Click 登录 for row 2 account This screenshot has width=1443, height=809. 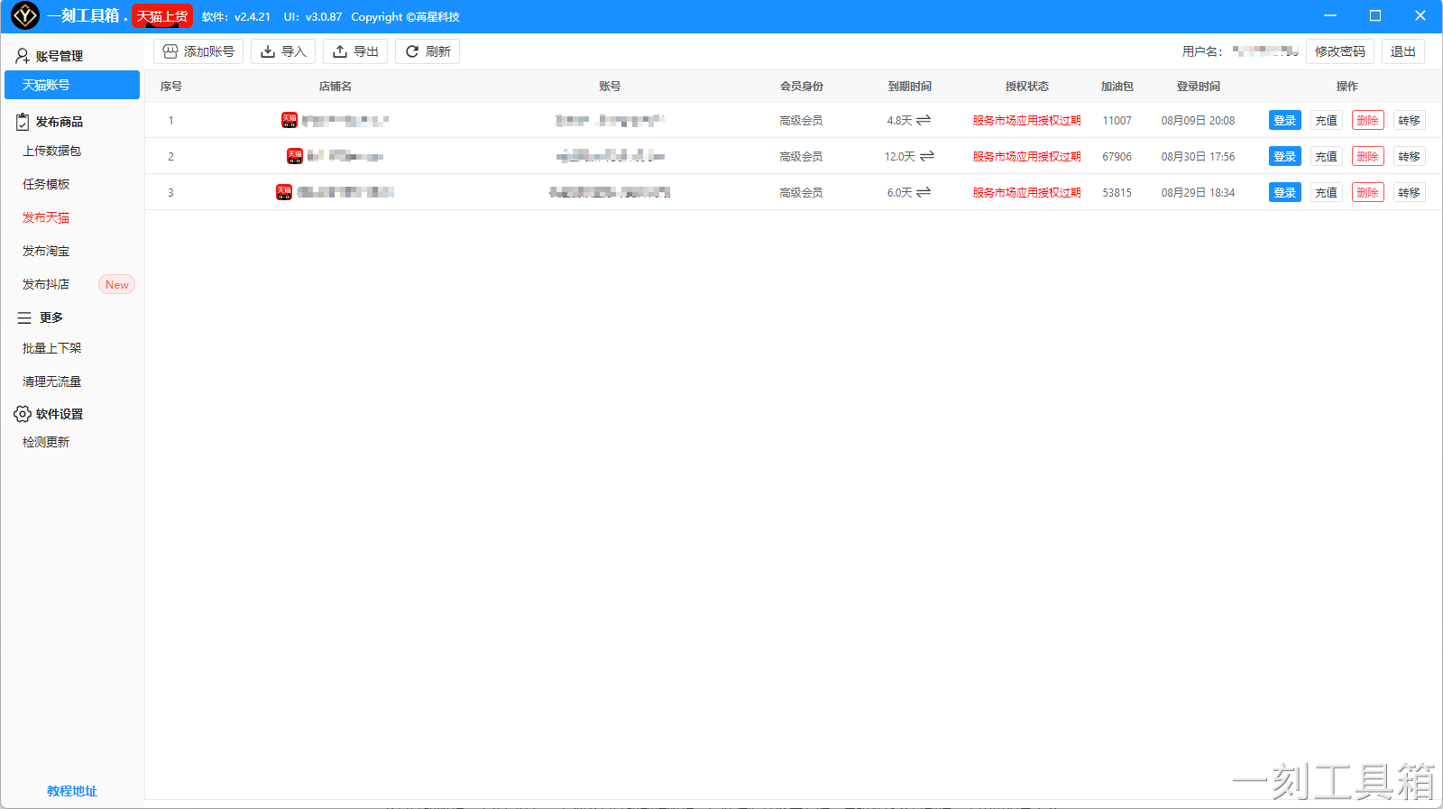(x=1285, y=156)
